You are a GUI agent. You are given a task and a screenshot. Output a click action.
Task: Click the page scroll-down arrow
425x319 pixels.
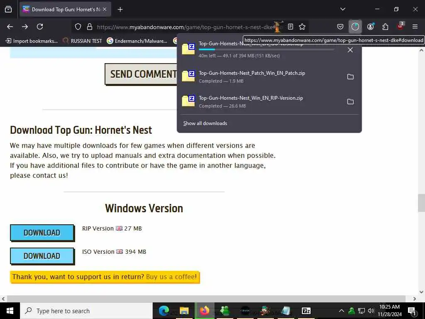pos(421,292)
